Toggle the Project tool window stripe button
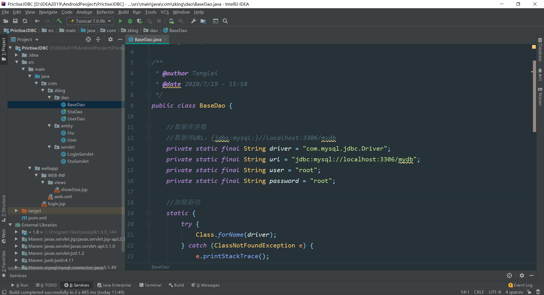Image resolution: width=544 pixels, height=295 pixels. (x=4, y=49)
